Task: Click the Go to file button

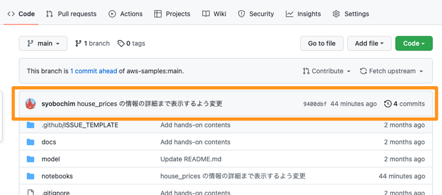Action: 322,43
